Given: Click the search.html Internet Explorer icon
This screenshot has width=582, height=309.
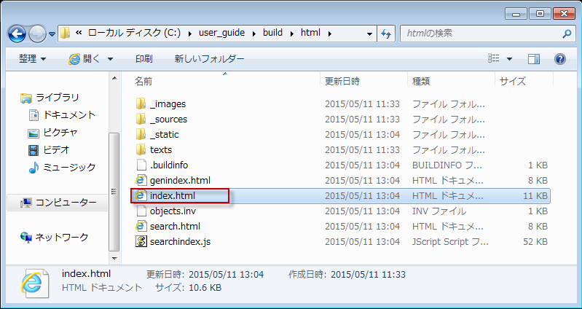Looking at the screenshot, I should pos(141,226).
